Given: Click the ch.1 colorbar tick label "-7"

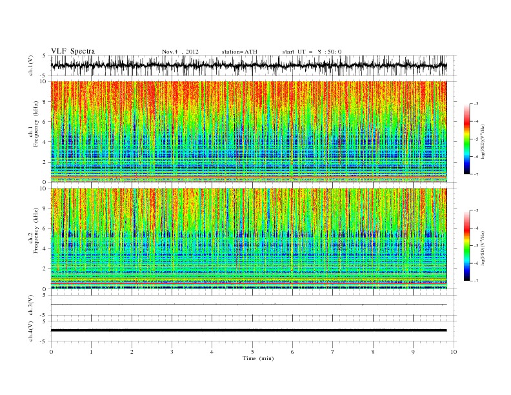Looking at the screenshot, I should tap(476, 174).
